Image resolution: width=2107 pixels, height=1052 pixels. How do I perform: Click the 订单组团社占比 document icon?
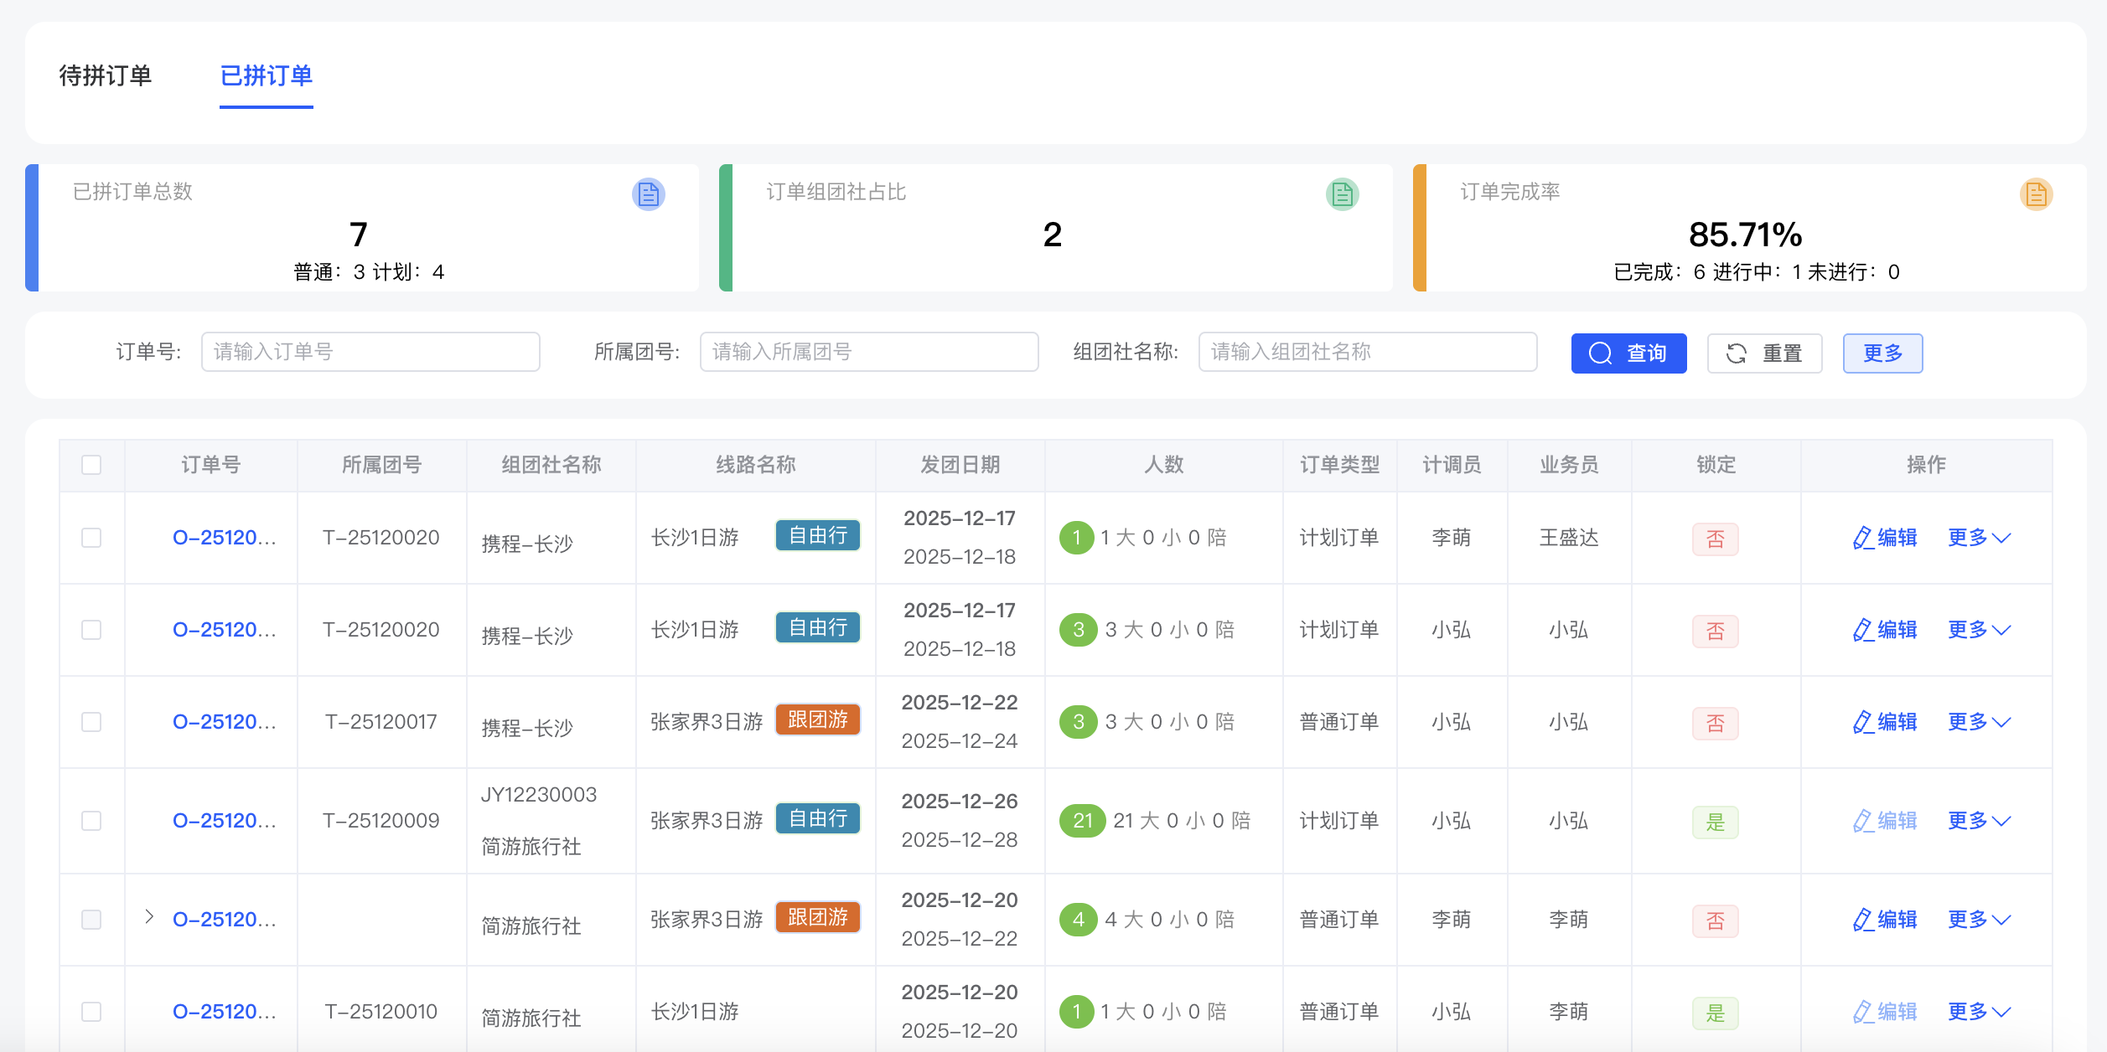pyautogui.click(x=1342, y=193)
